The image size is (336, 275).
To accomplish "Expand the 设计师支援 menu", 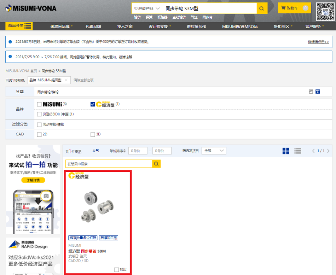I will 160,27.
